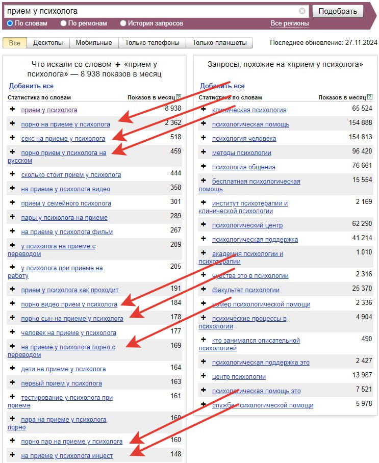Select the 'По словам' radio option

(x=10, y=23)
